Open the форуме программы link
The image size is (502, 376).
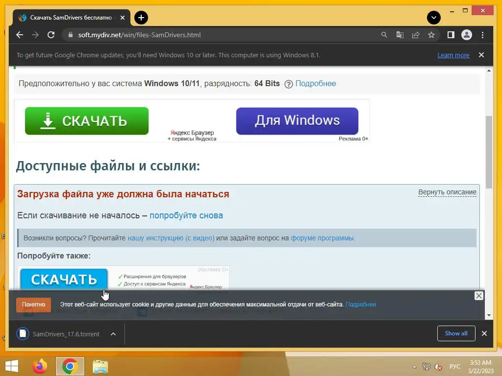[323, 238]
